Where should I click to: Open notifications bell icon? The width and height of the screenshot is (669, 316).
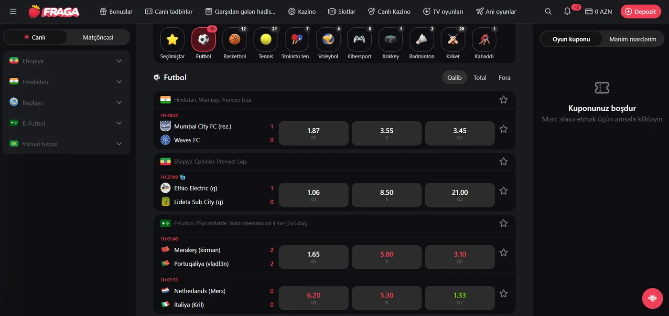pyautogui.click(x=567, y=11)
